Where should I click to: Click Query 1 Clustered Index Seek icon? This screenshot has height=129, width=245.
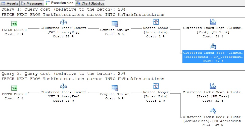click(213, 46)
